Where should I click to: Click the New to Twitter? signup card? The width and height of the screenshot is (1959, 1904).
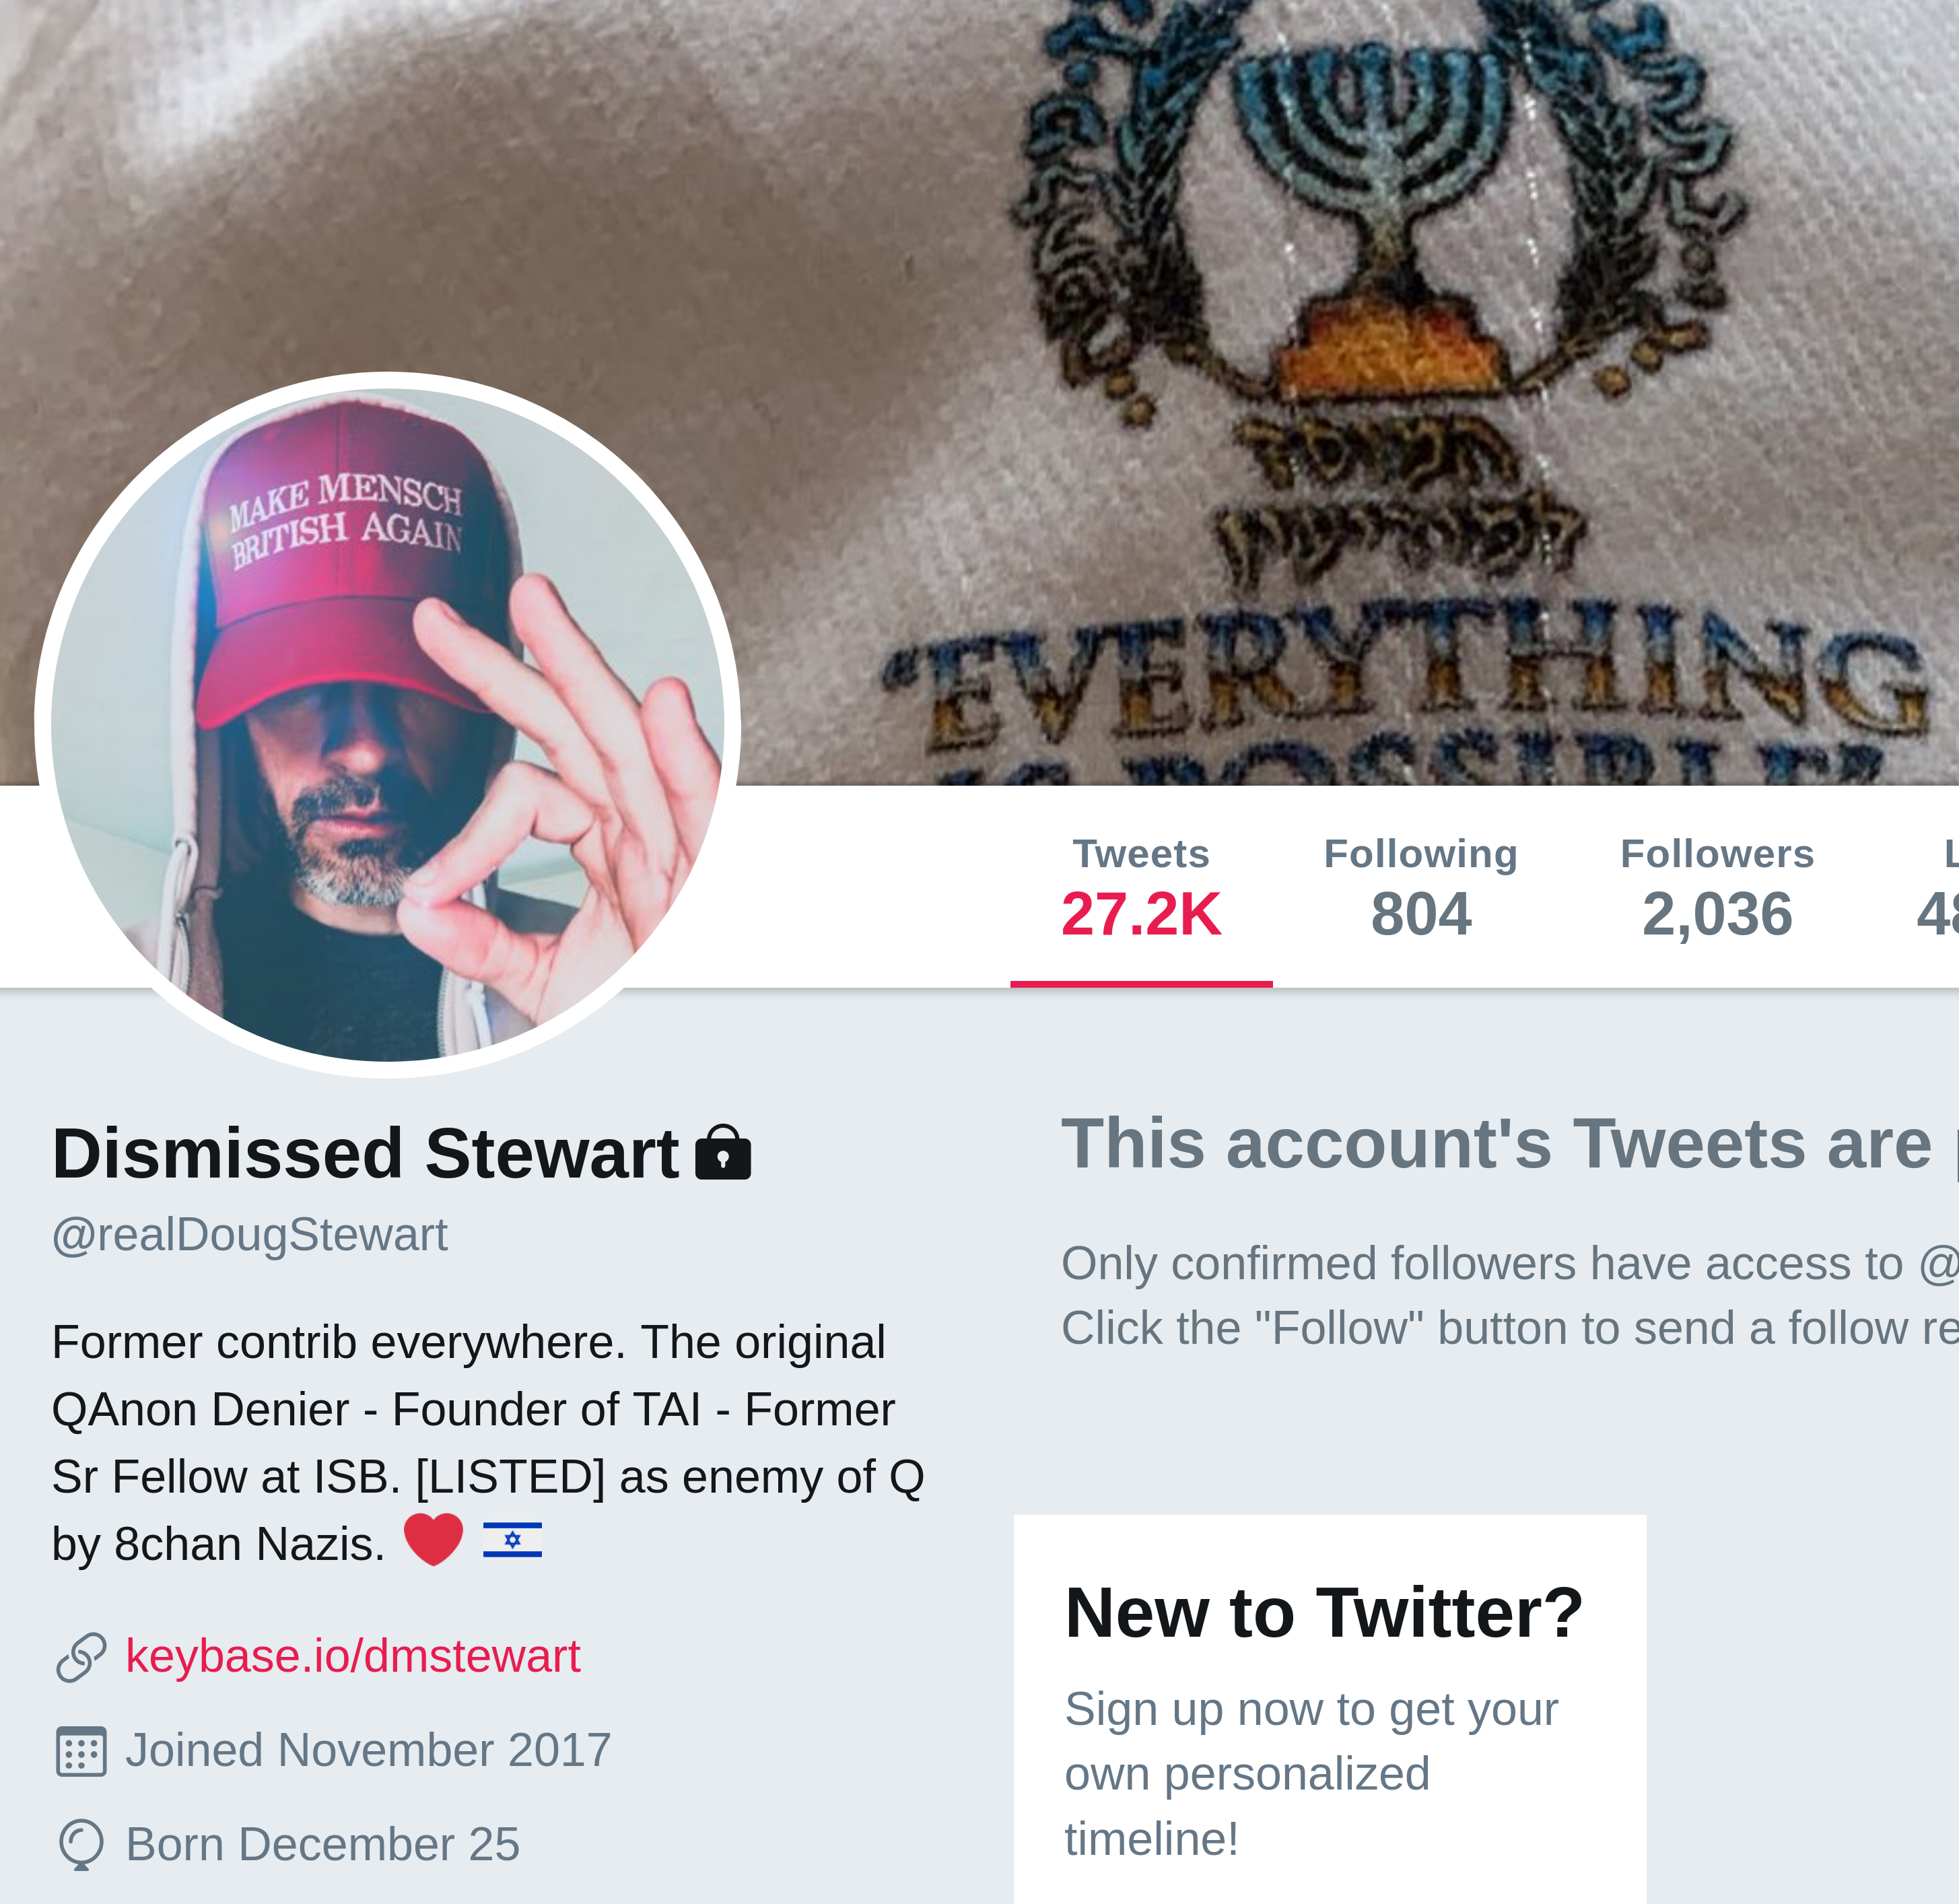(x=1330, y=1709)
